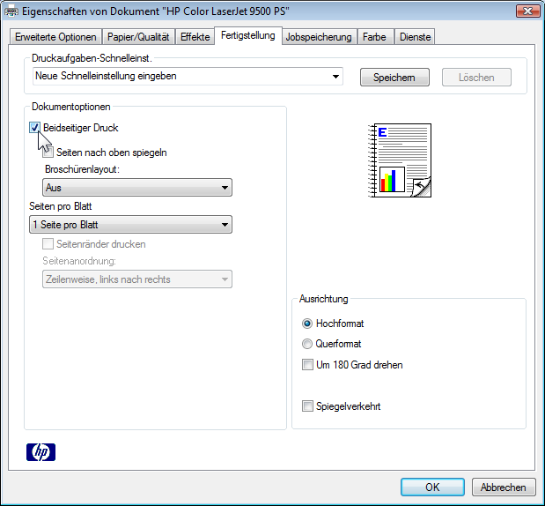Go to the Jobspeicherung tab

(319, 37)
